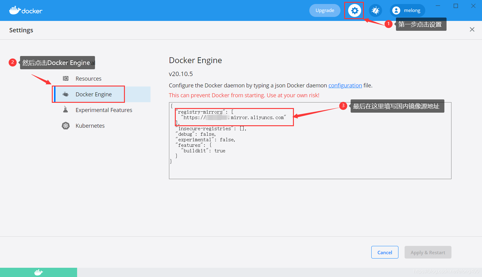Click inside the daemon JSON editor
The image size is (482, 277).
(x=310, y=141)
